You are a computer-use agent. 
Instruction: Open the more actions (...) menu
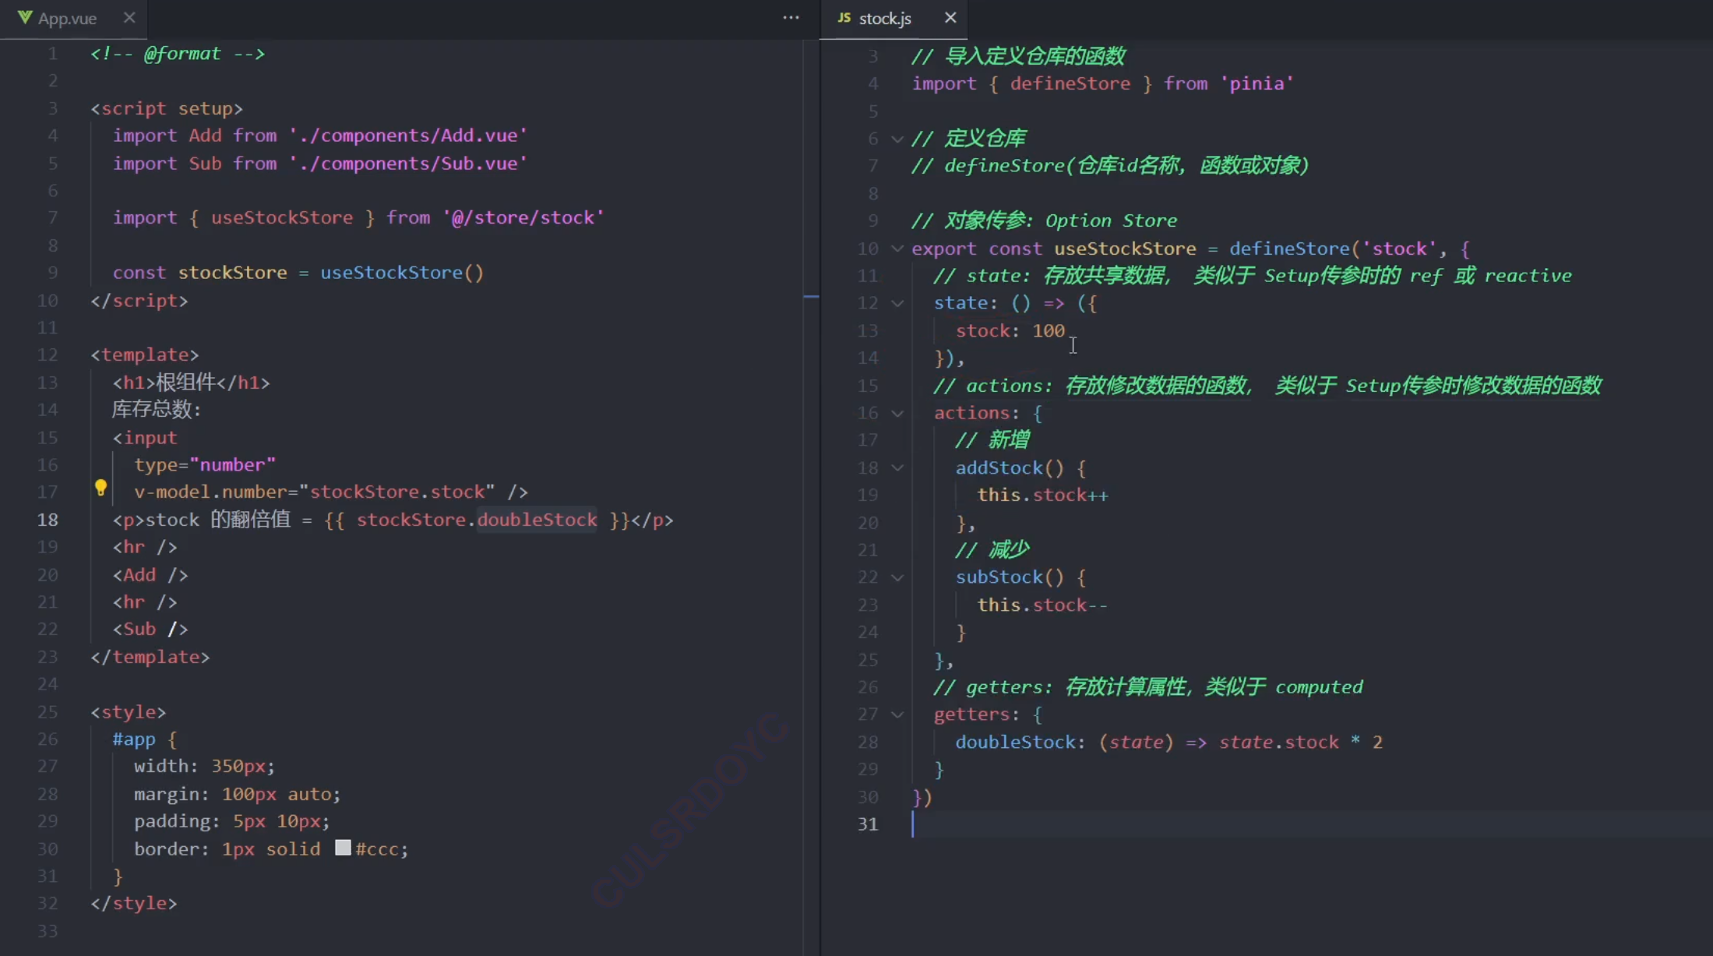coord(791,18)
